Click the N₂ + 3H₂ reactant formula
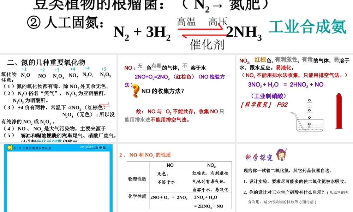Image resolution: width=353 pixels, height=212 pixels. 142,33
